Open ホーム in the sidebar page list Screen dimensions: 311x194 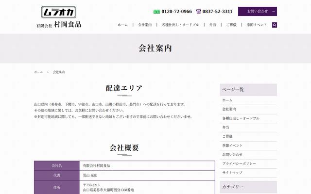(248, 100)
